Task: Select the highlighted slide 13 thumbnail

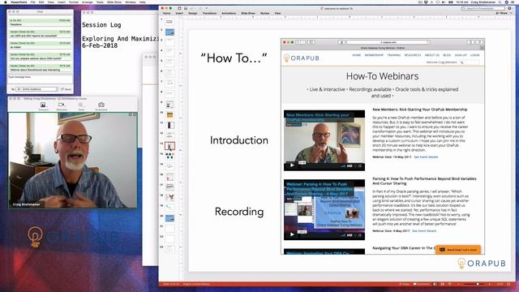Action: pos(169,146)
